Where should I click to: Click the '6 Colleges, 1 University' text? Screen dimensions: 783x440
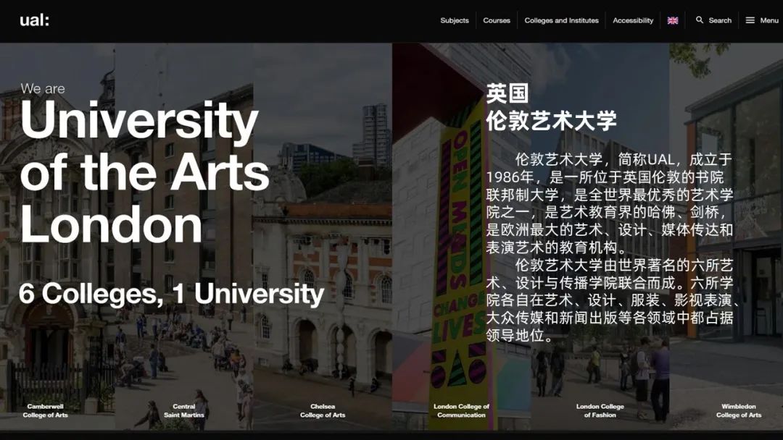point(171,294)
